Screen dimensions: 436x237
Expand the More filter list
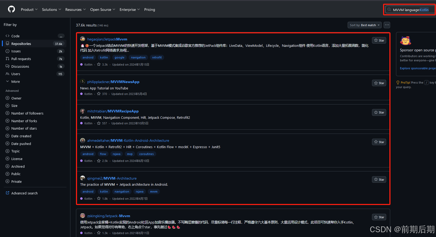point(34,81)
